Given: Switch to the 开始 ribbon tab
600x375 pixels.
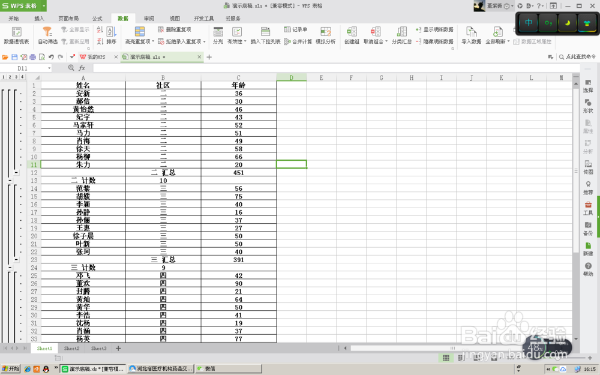Looking at the screenshot, I should (13, 19).
